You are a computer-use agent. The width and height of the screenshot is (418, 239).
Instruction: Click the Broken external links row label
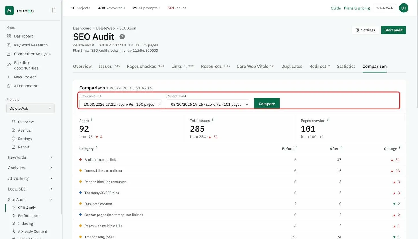101,160
